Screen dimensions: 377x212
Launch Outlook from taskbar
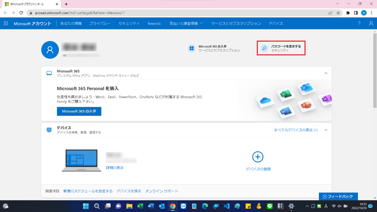(161, 206)
